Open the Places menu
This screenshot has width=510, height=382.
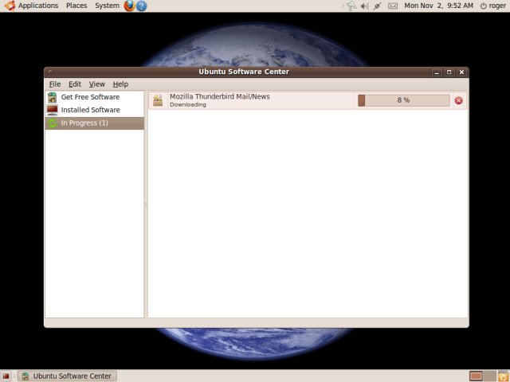point(76,6)
